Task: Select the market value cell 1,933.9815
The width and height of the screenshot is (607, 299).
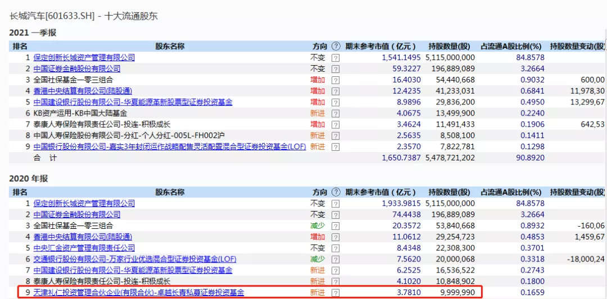Action: pyautogui.click(x=401, y=203)
